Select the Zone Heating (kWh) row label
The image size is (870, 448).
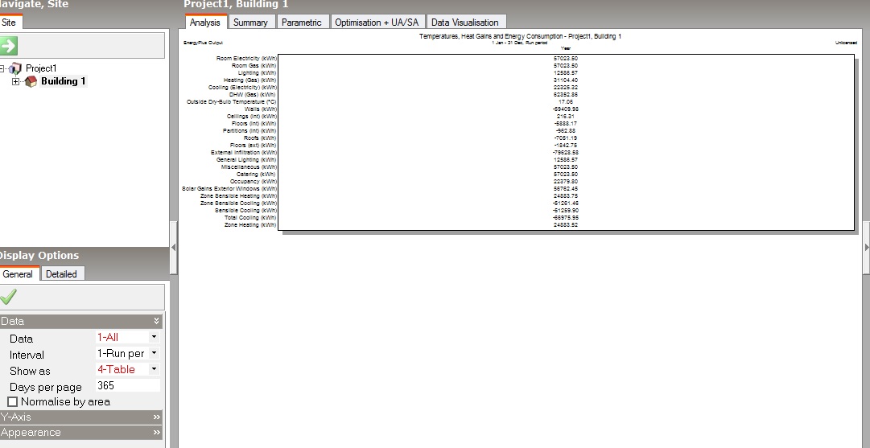pyautogui.click(x=250, y=224)
